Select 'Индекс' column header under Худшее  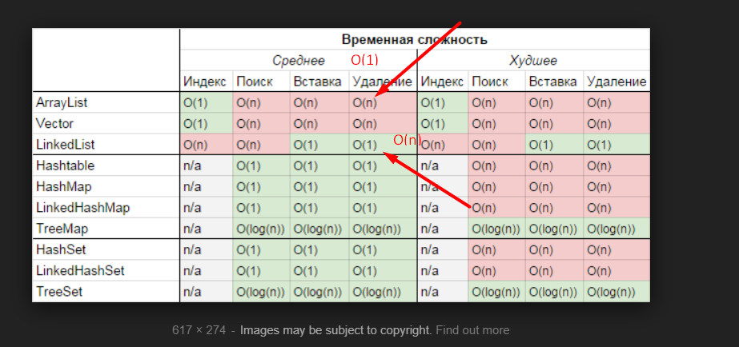(x=442, y=82)
